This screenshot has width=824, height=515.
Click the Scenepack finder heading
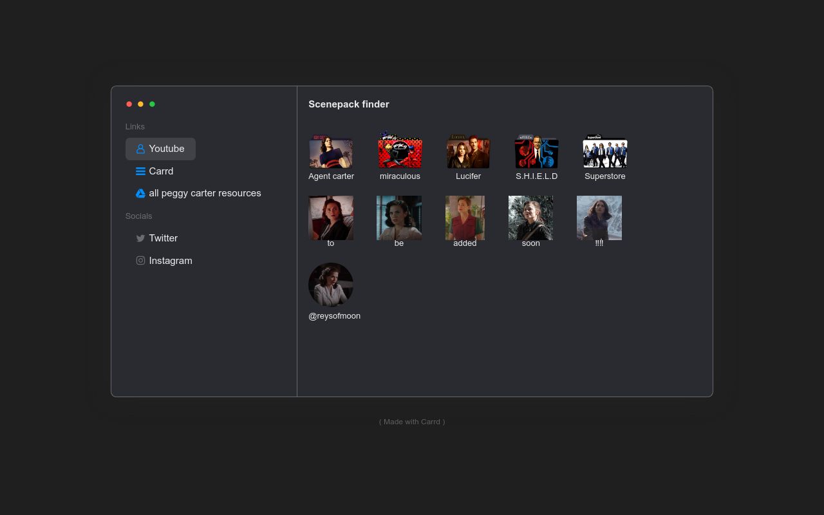click(349, 104)
